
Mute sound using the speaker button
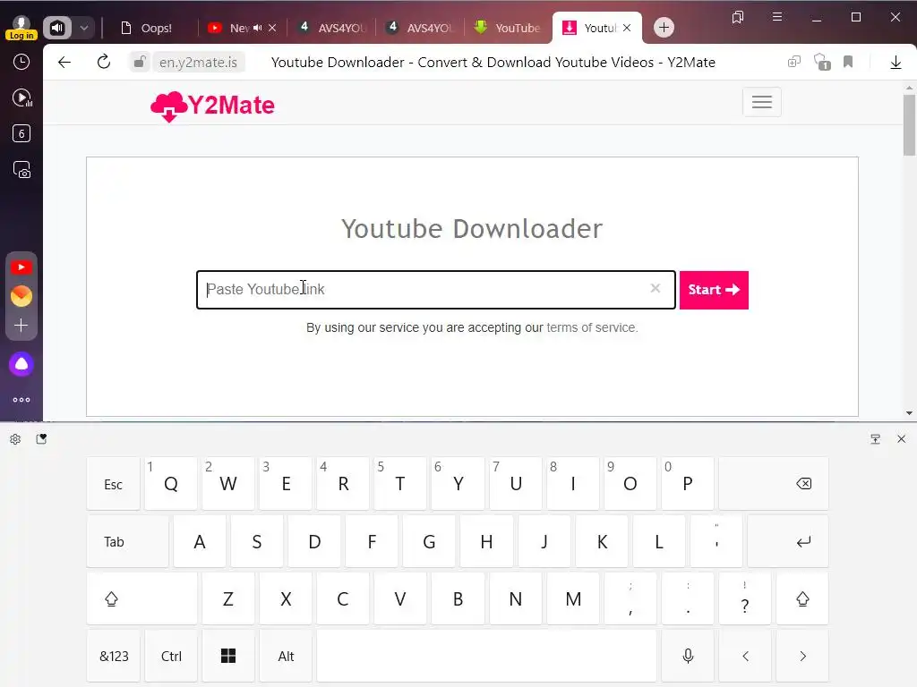(x=57, y=28)
